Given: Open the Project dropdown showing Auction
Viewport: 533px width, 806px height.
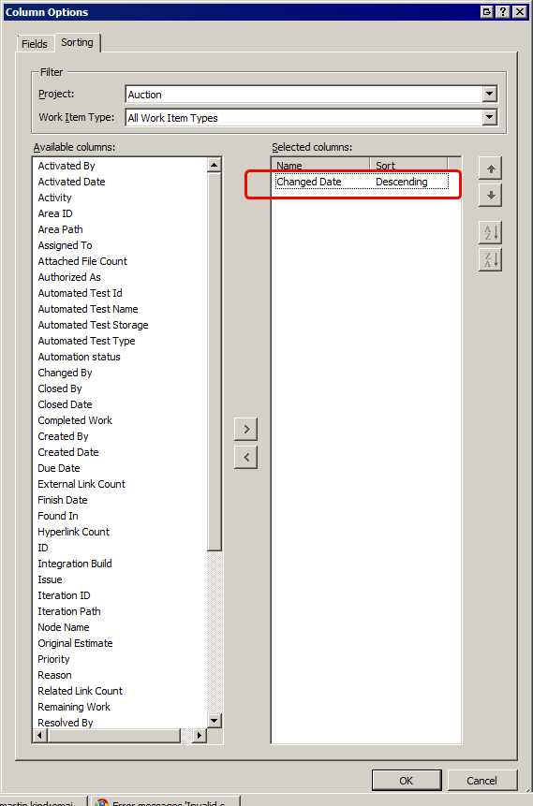Looking at the screenshot, I should click(311, 94).
